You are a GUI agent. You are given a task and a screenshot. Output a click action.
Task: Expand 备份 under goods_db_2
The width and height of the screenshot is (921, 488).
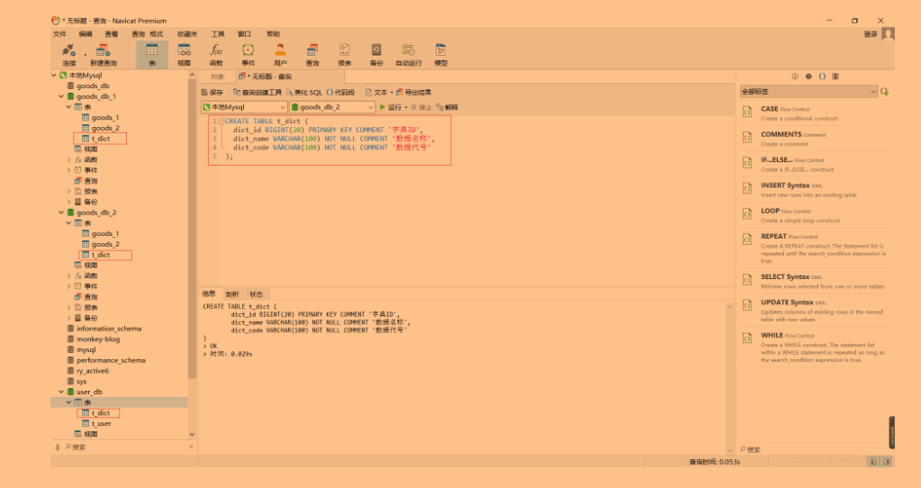coord(68,319)
